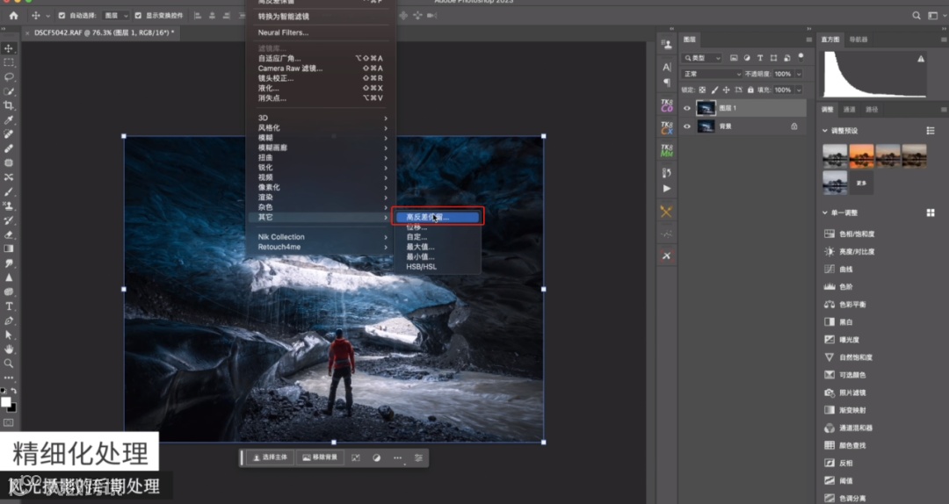Click the DSCF5042.RAF document tab
Screen dimensions: 949x504
tap(104, 32)
